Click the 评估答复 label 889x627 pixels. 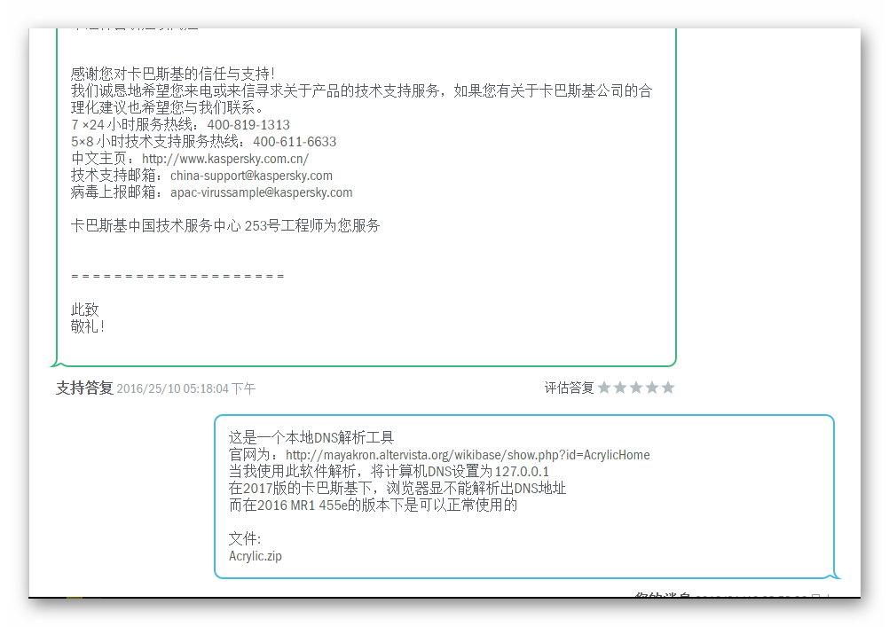pyautogui.click(x=569, y=388)
